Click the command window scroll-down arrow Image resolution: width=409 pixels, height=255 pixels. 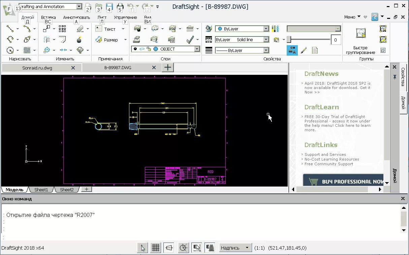404,230
